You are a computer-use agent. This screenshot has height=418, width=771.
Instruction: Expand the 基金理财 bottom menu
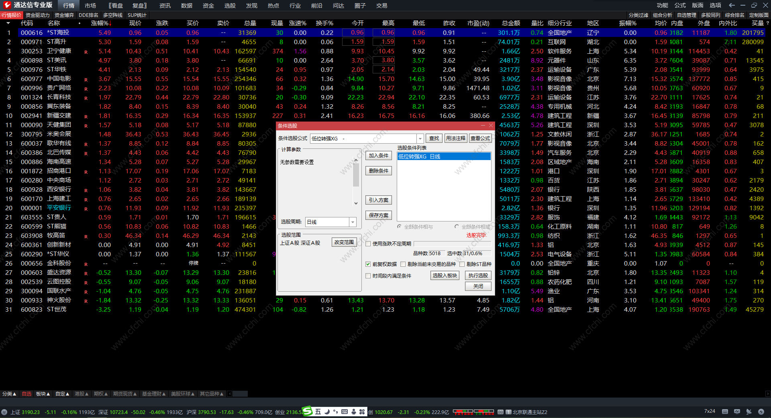coord(154,394)
